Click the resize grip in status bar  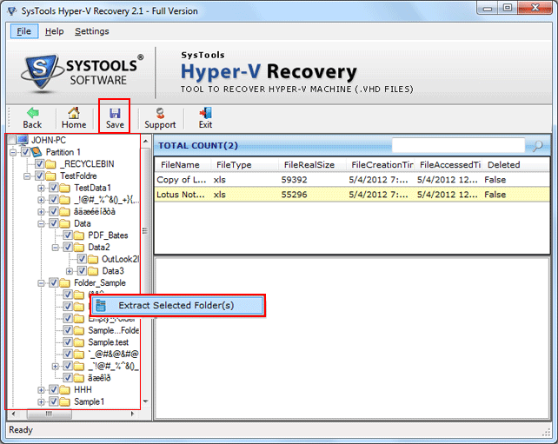(x=546, y=432)
